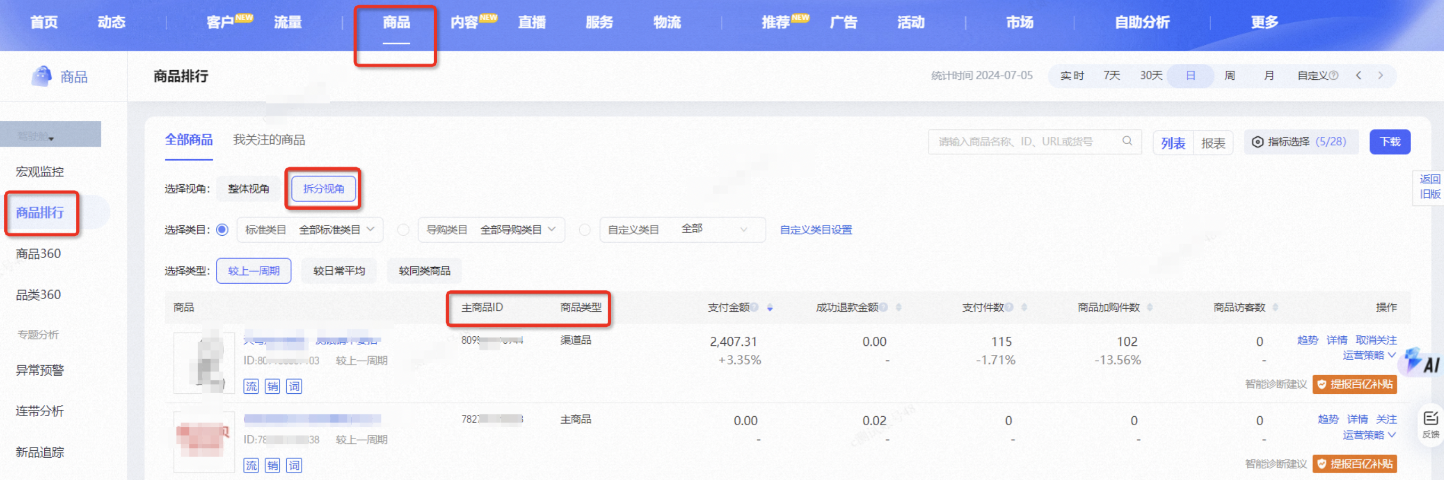Image resolution: width=1444 pixels, height=480 pixels.
Task: Click the 下载 button
Action: tap(1390, 142)
